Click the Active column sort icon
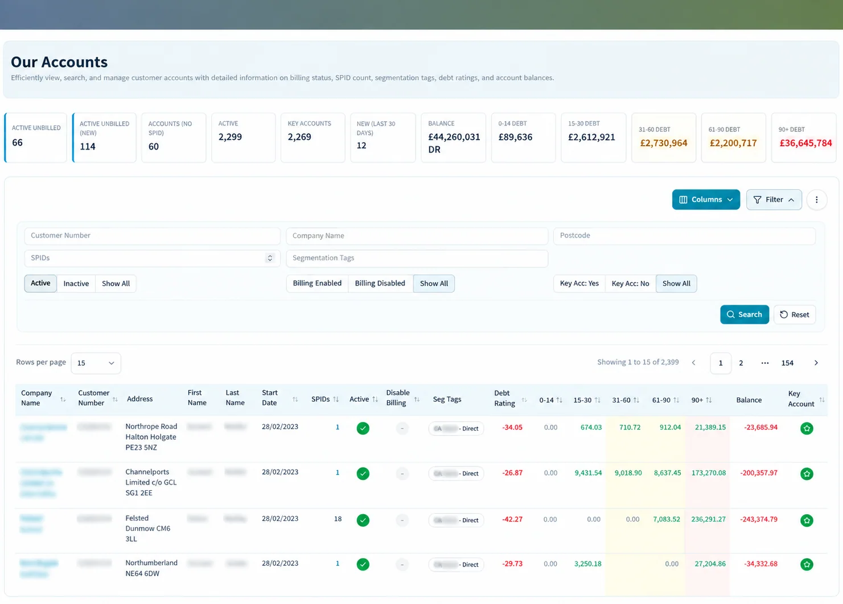This screenshot has width=843, height=604. coord(375,399)
